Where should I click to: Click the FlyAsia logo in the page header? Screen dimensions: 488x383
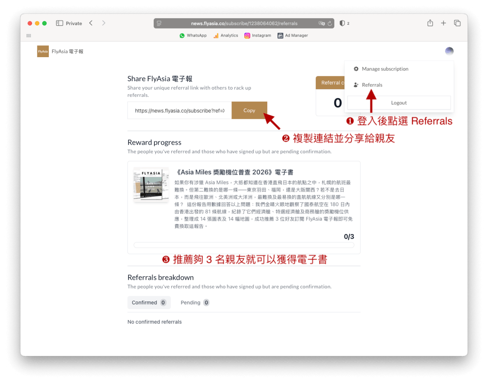(x=43, y=51)
